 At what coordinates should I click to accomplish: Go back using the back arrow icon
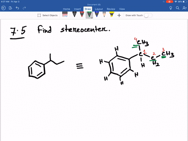[4, 8]
